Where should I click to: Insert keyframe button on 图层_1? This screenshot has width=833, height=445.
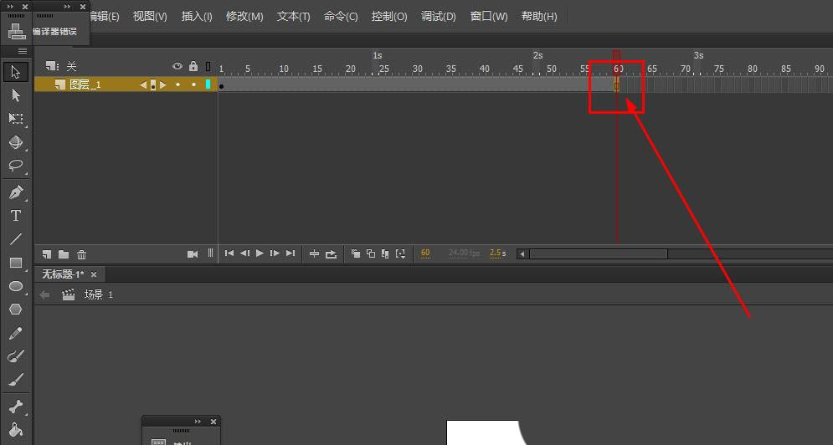(x=153, y=84)
